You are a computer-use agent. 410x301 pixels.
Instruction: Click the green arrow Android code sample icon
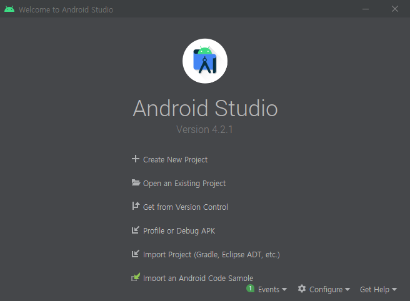coord(136,277)
